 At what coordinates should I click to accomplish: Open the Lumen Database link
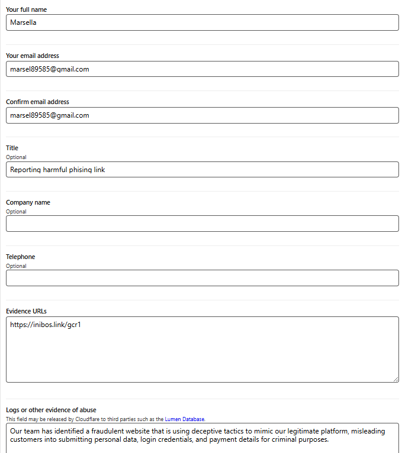[x=185, y=419]
